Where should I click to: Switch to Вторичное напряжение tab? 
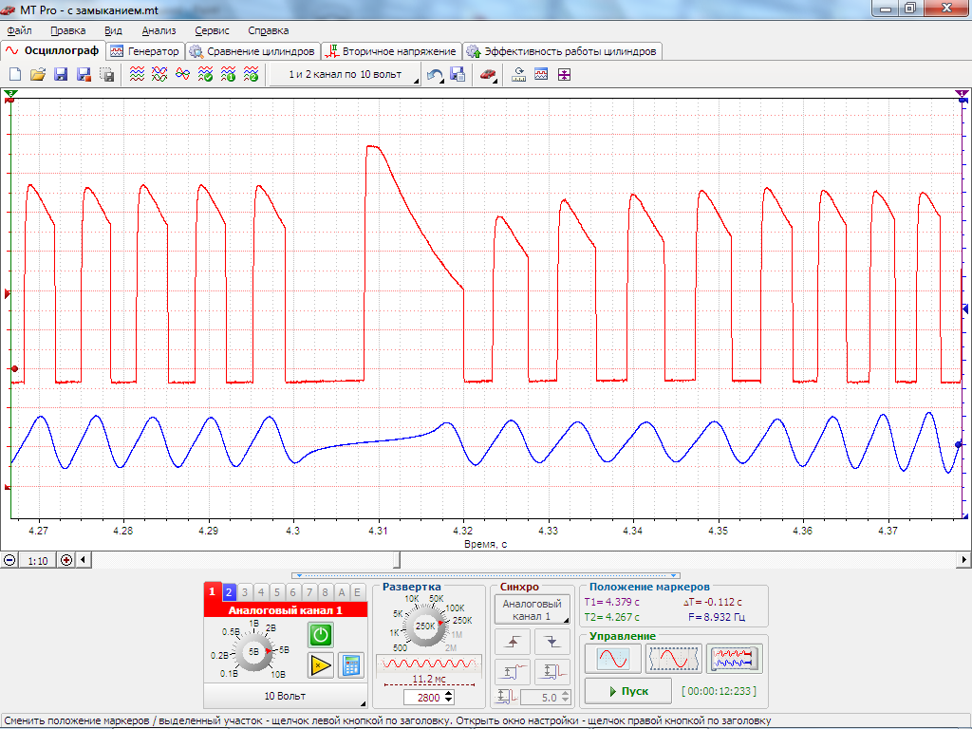tap(390, 50)
